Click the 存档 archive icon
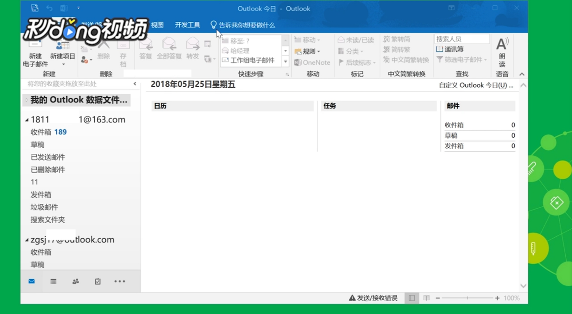The width and height of the screenshot is (572, 314). click(x=123, y=53)
